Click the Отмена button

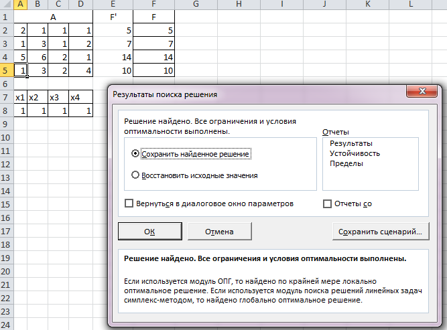point(220,232)
